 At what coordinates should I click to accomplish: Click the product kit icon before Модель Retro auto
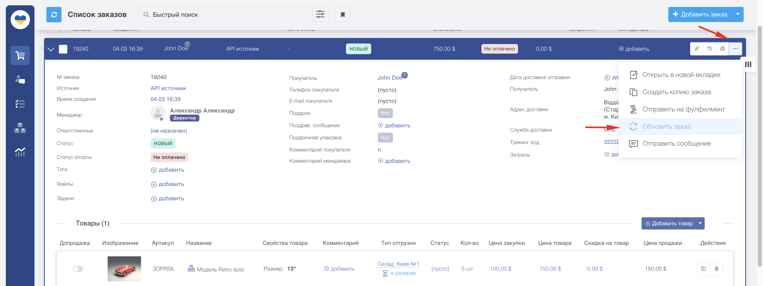191,268
